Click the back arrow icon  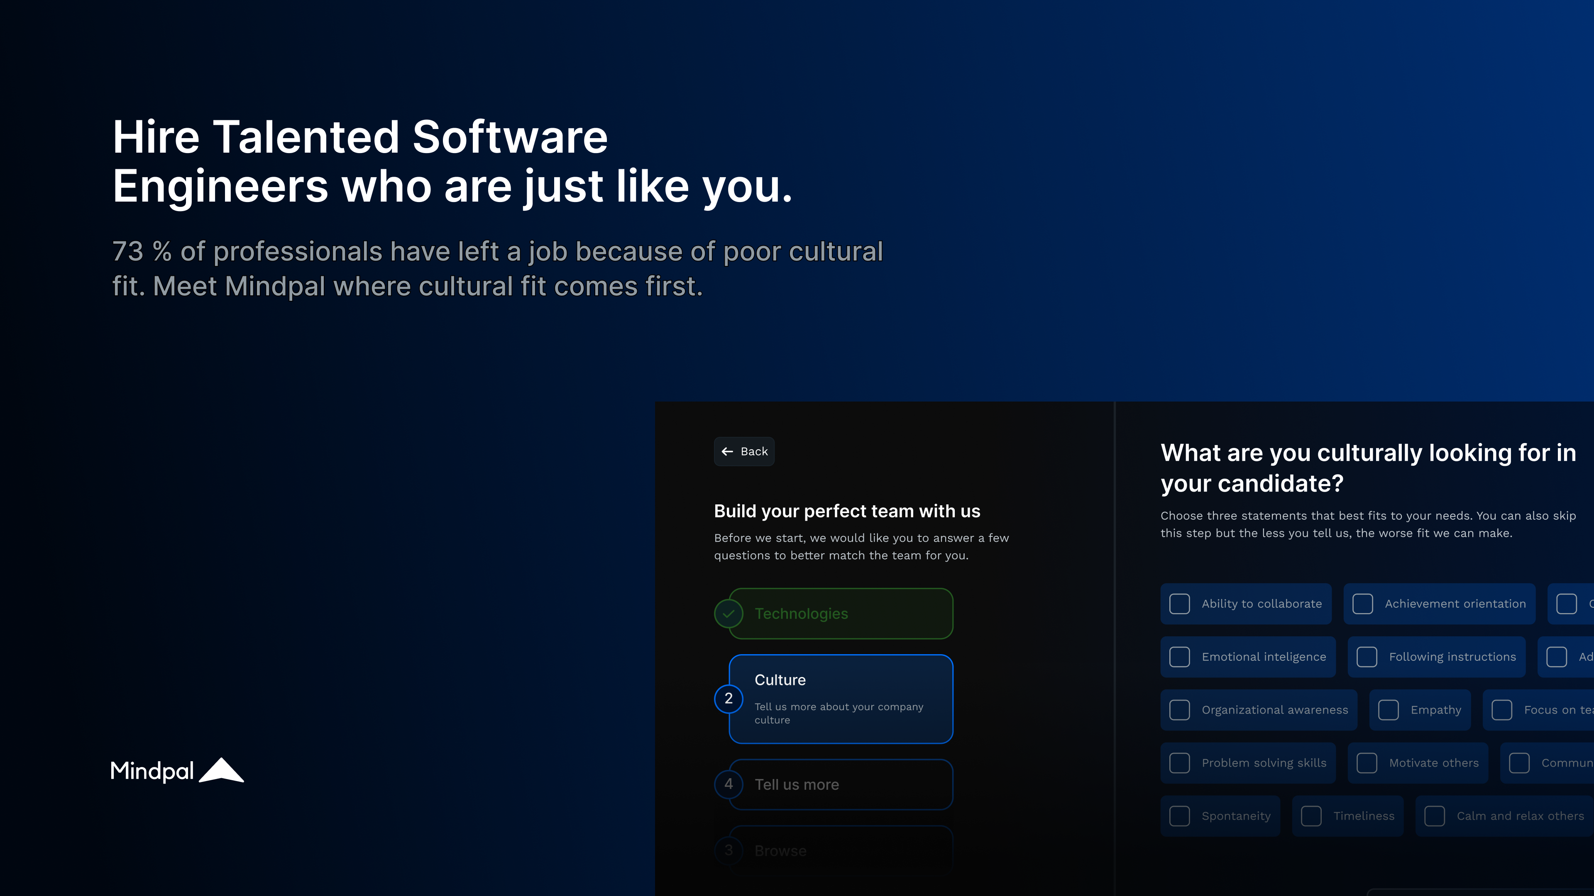coord(728,451)
